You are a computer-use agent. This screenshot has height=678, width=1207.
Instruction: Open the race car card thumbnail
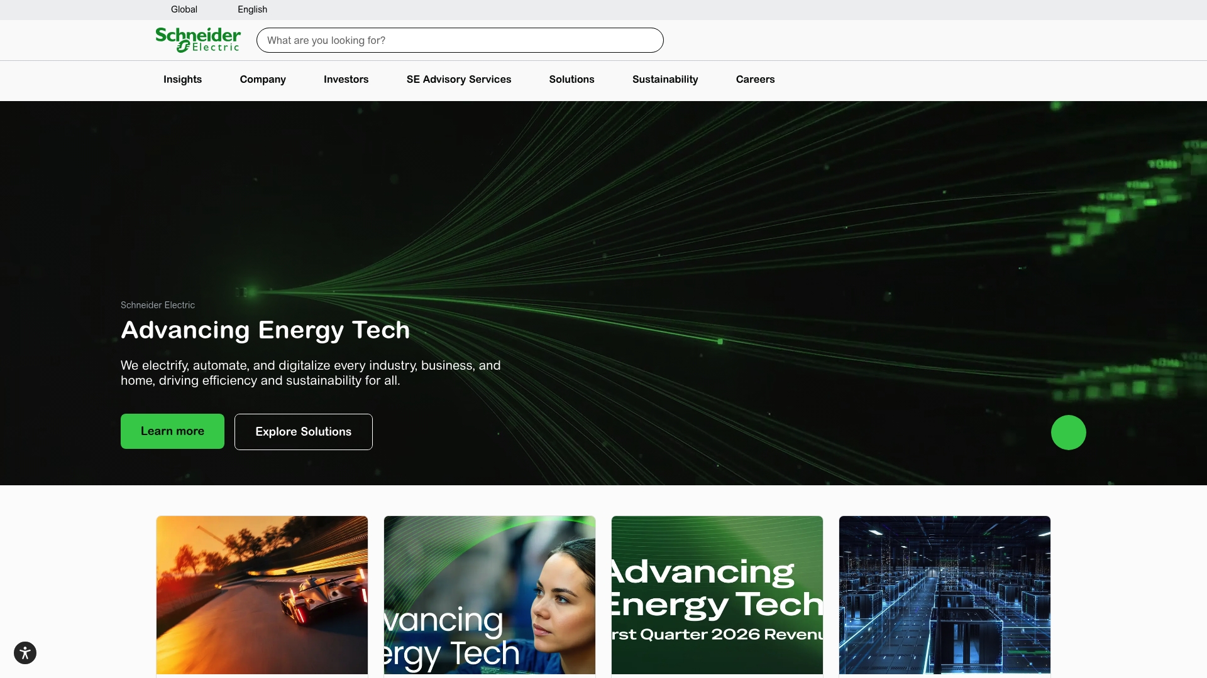[262, 595]
